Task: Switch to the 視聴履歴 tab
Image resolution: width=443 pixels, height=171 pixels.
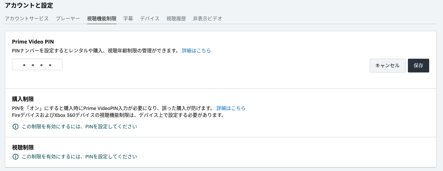Action: tap(176, 18)
